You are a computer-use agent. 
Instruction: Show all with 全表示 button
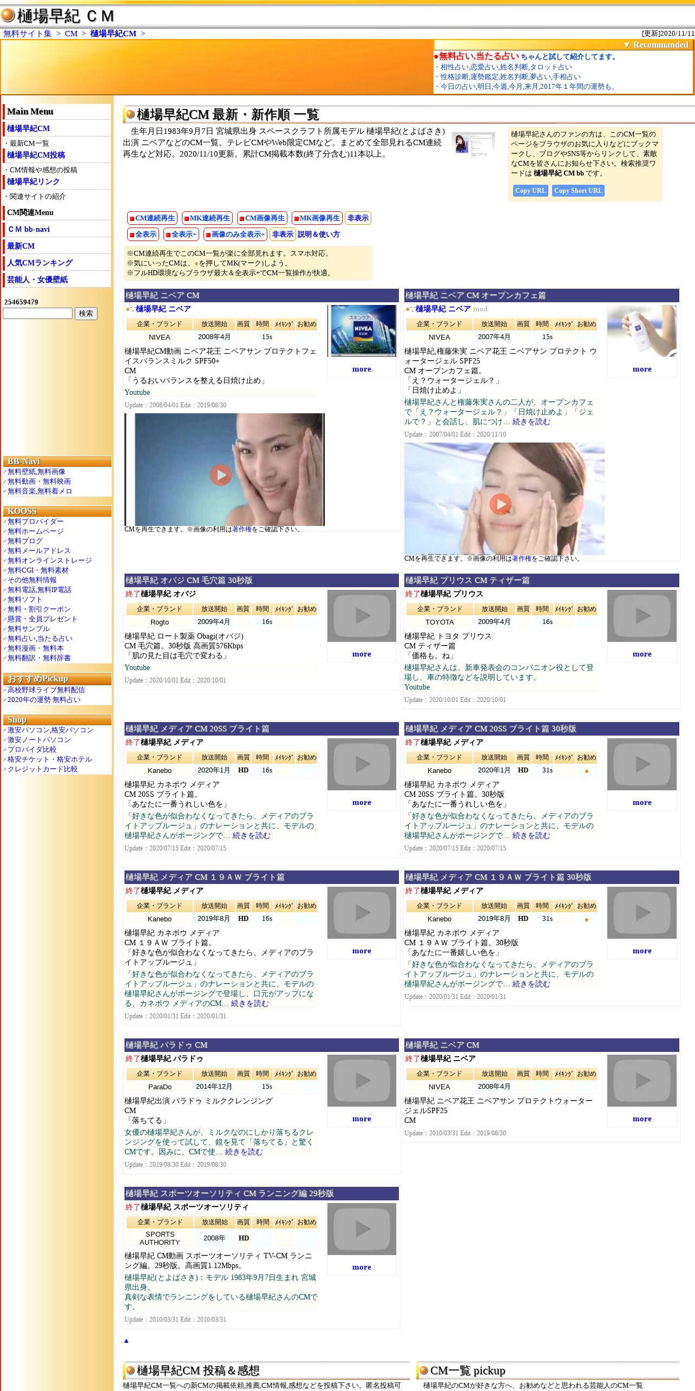click(143, 235)
